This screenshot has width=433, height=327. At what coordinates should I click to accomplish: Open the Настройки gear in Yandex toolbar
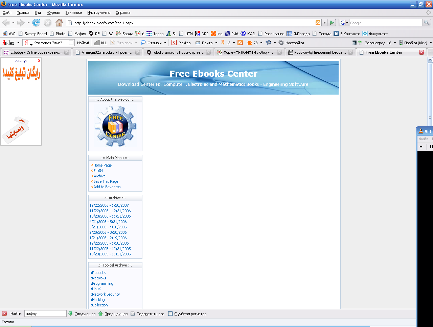click(281, 43)
